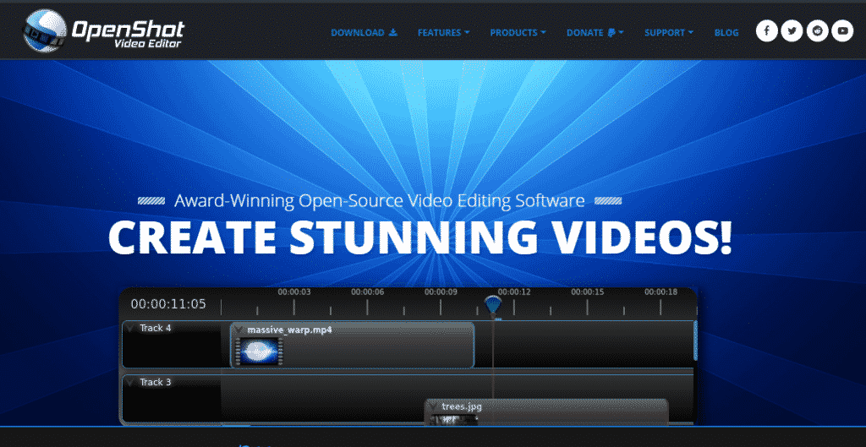Click the PayPal icon next to DONATE
Image resolution: width=866 pixels, height=447 pixels.
click(611, 33)
